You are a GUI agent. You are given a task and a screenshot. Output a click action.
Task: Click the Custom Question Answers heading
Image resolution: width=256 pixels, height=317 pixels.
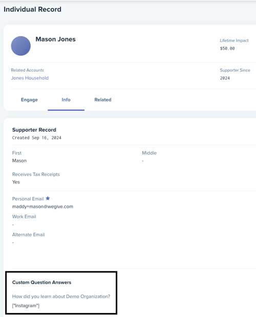pyautogui.click(x=41, y=282)
